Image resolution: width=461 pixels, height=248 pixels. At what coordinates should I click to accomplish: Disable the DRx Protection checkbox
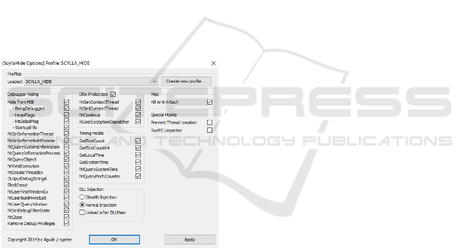point(113,94)
